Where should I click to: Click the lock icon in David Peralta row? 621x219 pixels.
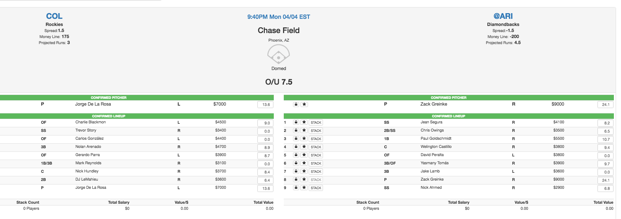pyautogui.click(x=296, y=155)
